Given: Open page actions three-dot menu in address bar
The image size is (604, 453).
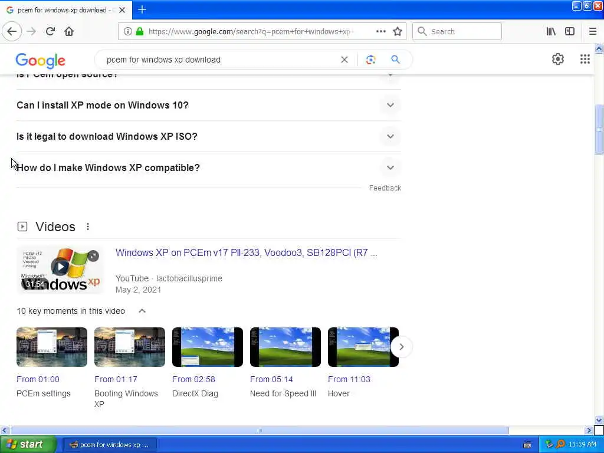Looking at the screenshot, I should 380,31.
